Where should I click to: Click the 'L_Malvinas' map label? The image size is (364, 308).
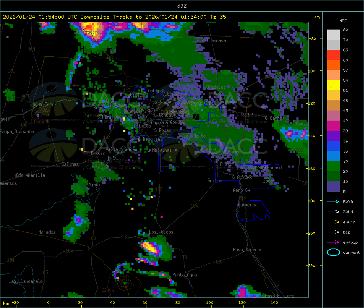coord(159,150)
